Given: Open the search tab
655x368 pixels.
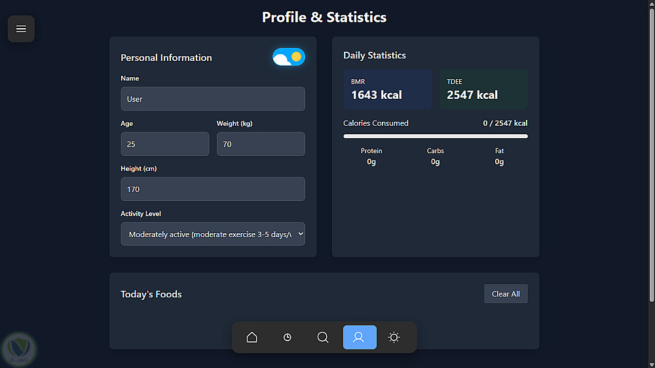Looking at the screenshot, I should click(323, 337).
